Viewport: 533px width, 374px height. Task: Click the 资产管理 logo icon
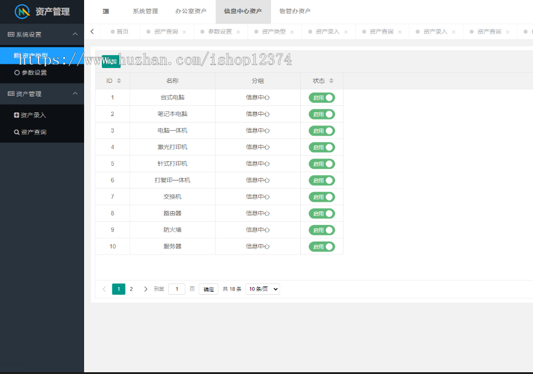[22, 12]
